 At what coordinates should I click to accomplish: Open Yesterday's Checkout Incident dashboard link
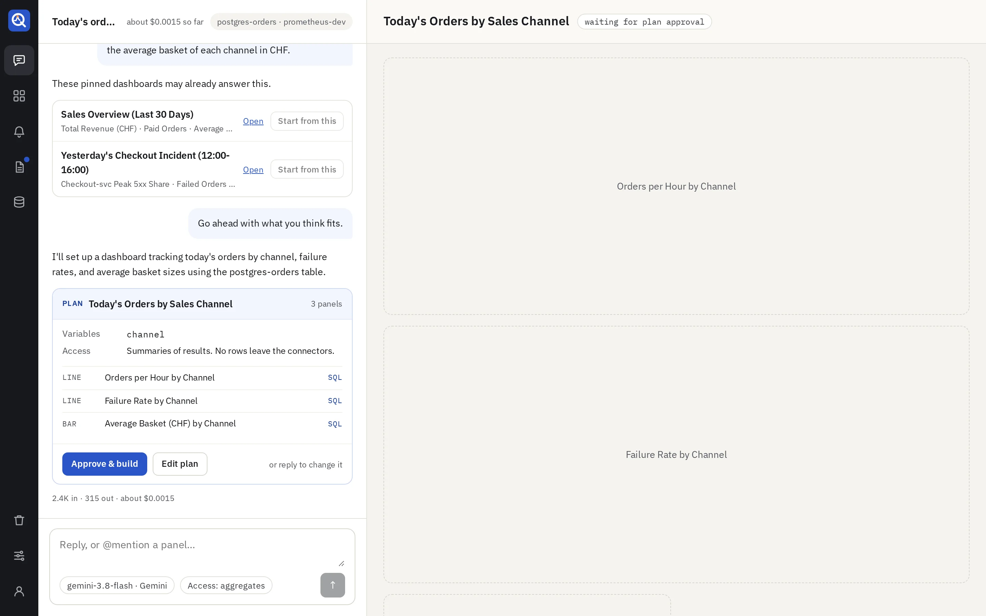coord(253,169)
